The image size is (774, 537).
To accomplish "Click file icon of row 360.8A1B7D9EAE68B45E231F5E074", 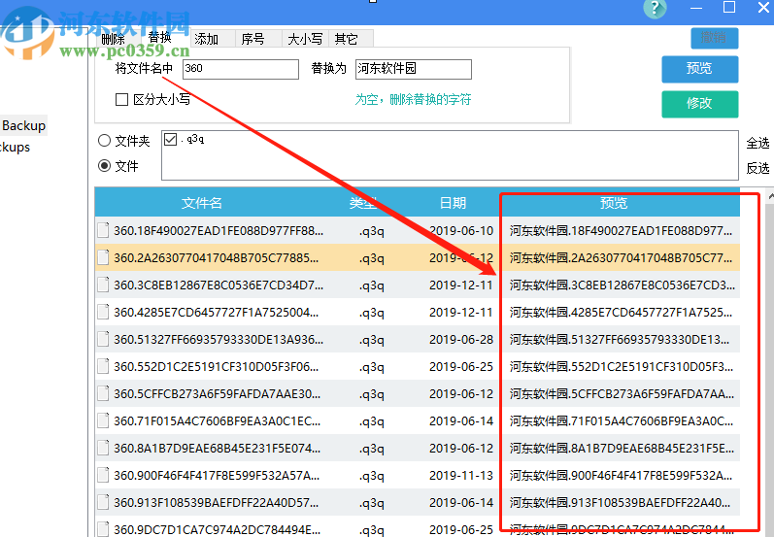I will tap(103, 447).
